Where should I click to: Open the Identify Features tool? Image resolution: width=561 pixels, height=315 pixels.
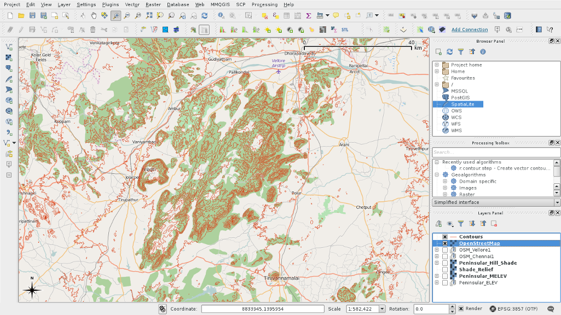tap(221, 16)
